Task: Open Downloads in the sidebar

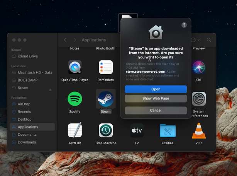Action: [32, 142]
